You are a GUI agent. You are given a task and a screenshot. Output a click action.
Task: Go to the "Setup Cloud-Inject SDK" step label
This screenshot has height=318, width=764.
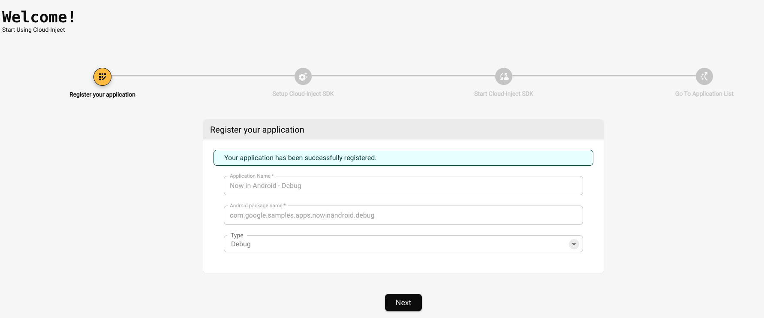point(303,94)
